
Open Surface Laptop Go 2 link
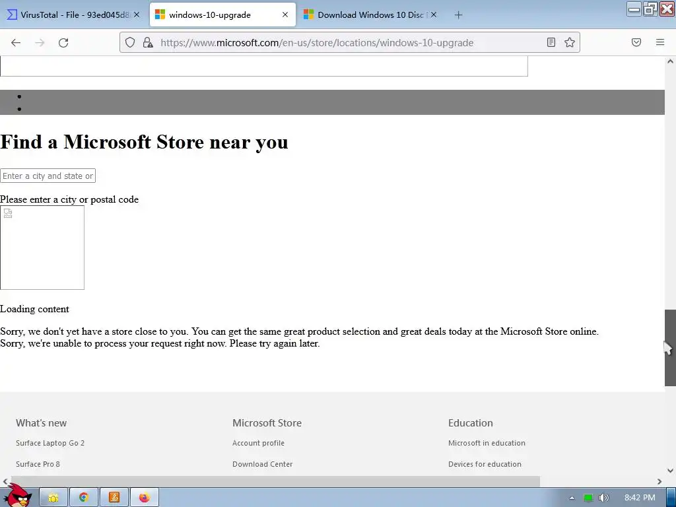[x=50, y=443]
